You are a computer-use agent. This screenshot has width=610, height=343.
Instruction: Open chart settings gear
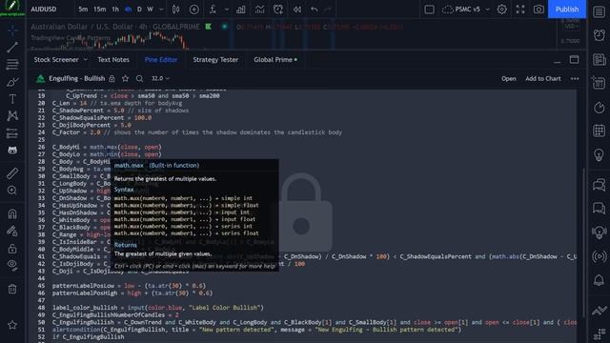coord(502,9)
